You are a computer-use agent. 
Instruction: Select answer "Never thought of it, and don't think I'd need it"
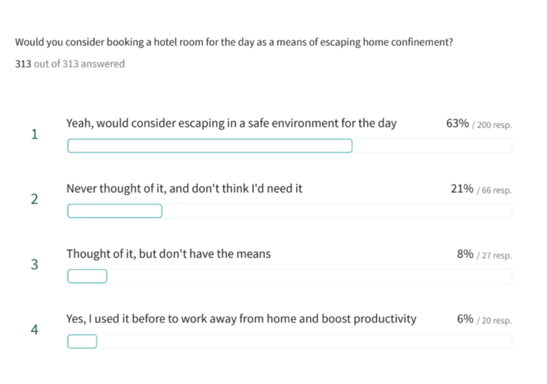click(184, 189)
